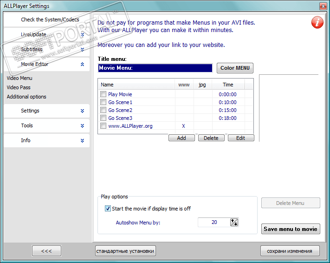
Task: Click the Title menu text field
Action: pos(155,68)
